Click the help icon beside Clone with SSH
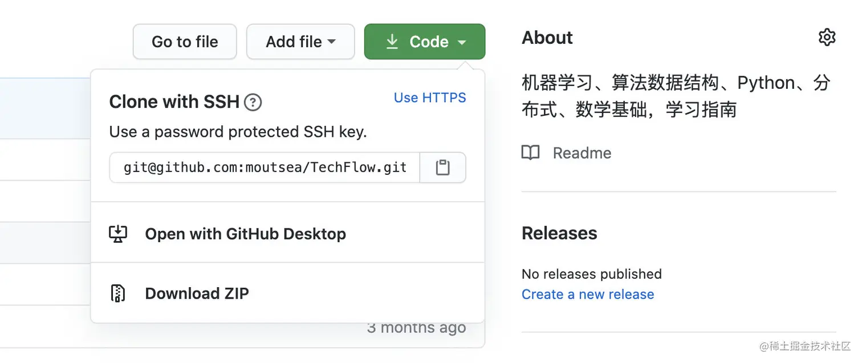This screenshot has height=363, width=862. (253, 103)
